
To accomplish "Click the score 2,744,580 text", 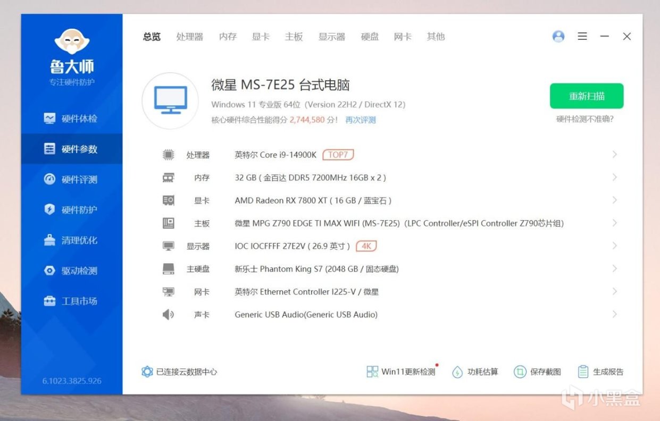I will (307, 120).
